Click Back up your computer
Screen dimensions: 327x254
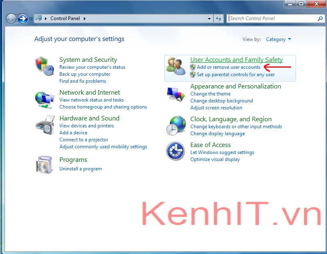[x=85, y=74]
